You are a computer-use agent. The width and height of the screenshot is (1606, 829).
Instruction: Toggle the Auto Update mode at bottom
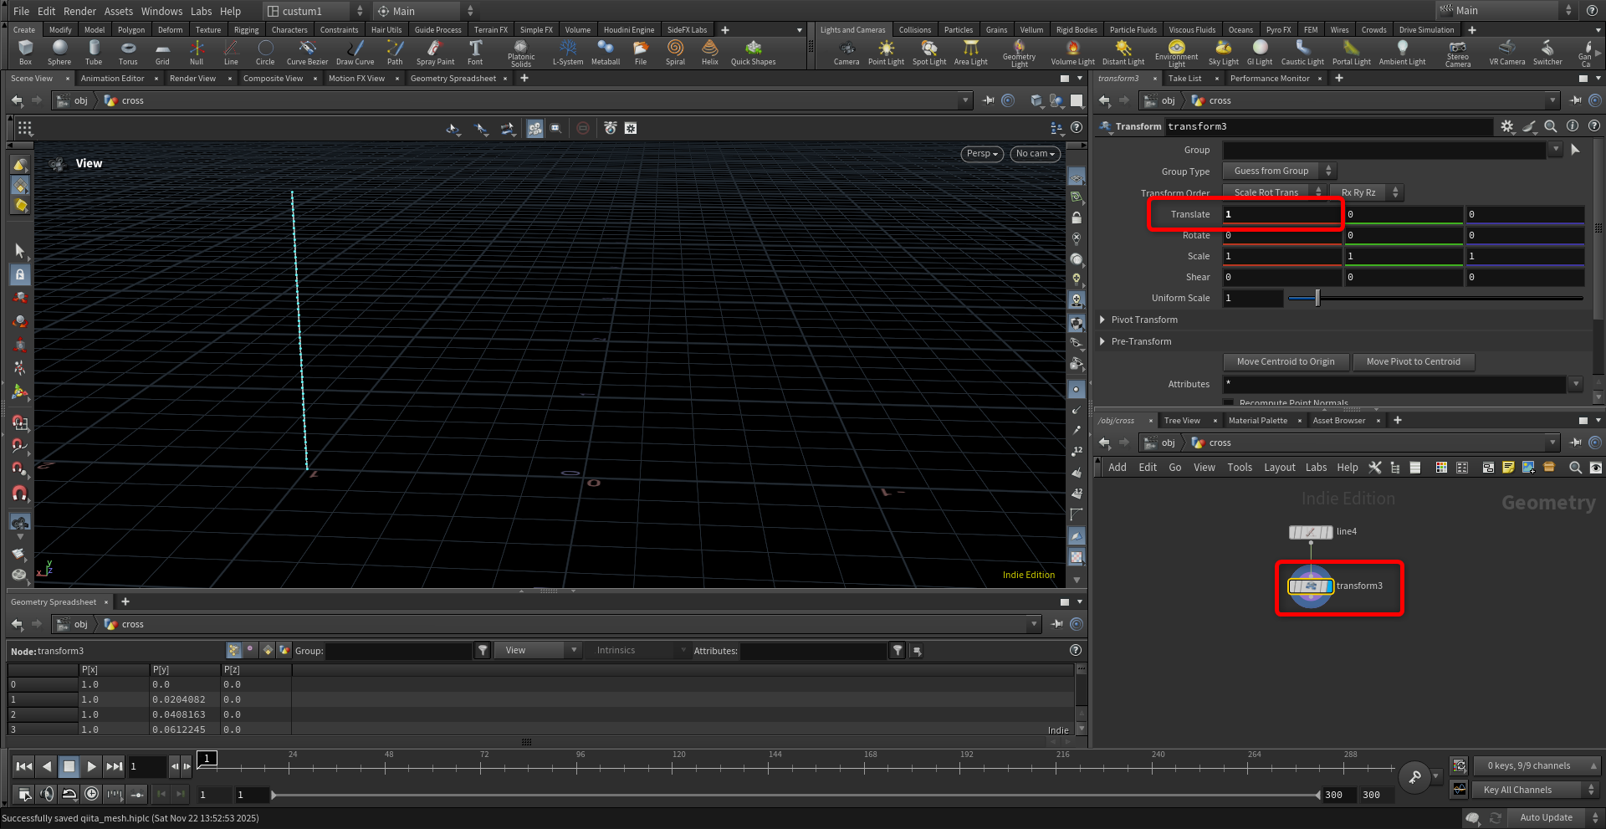tap(1546, 817)
